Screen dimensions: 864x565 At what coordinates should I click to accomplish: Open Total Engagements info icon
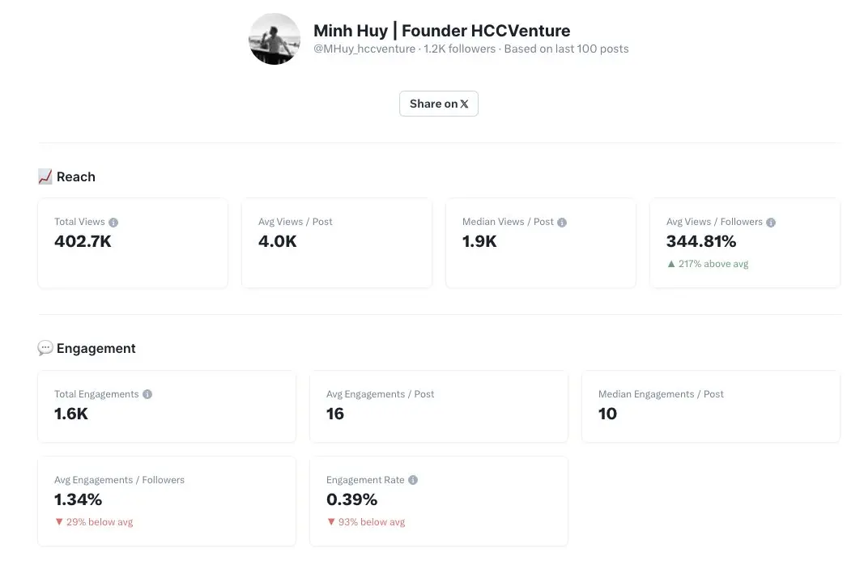point(147,394)
